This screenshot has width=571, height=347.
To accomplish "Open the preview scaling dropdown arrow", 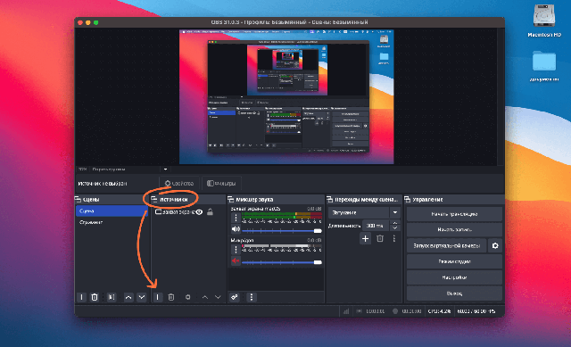I will coord(165,169).
